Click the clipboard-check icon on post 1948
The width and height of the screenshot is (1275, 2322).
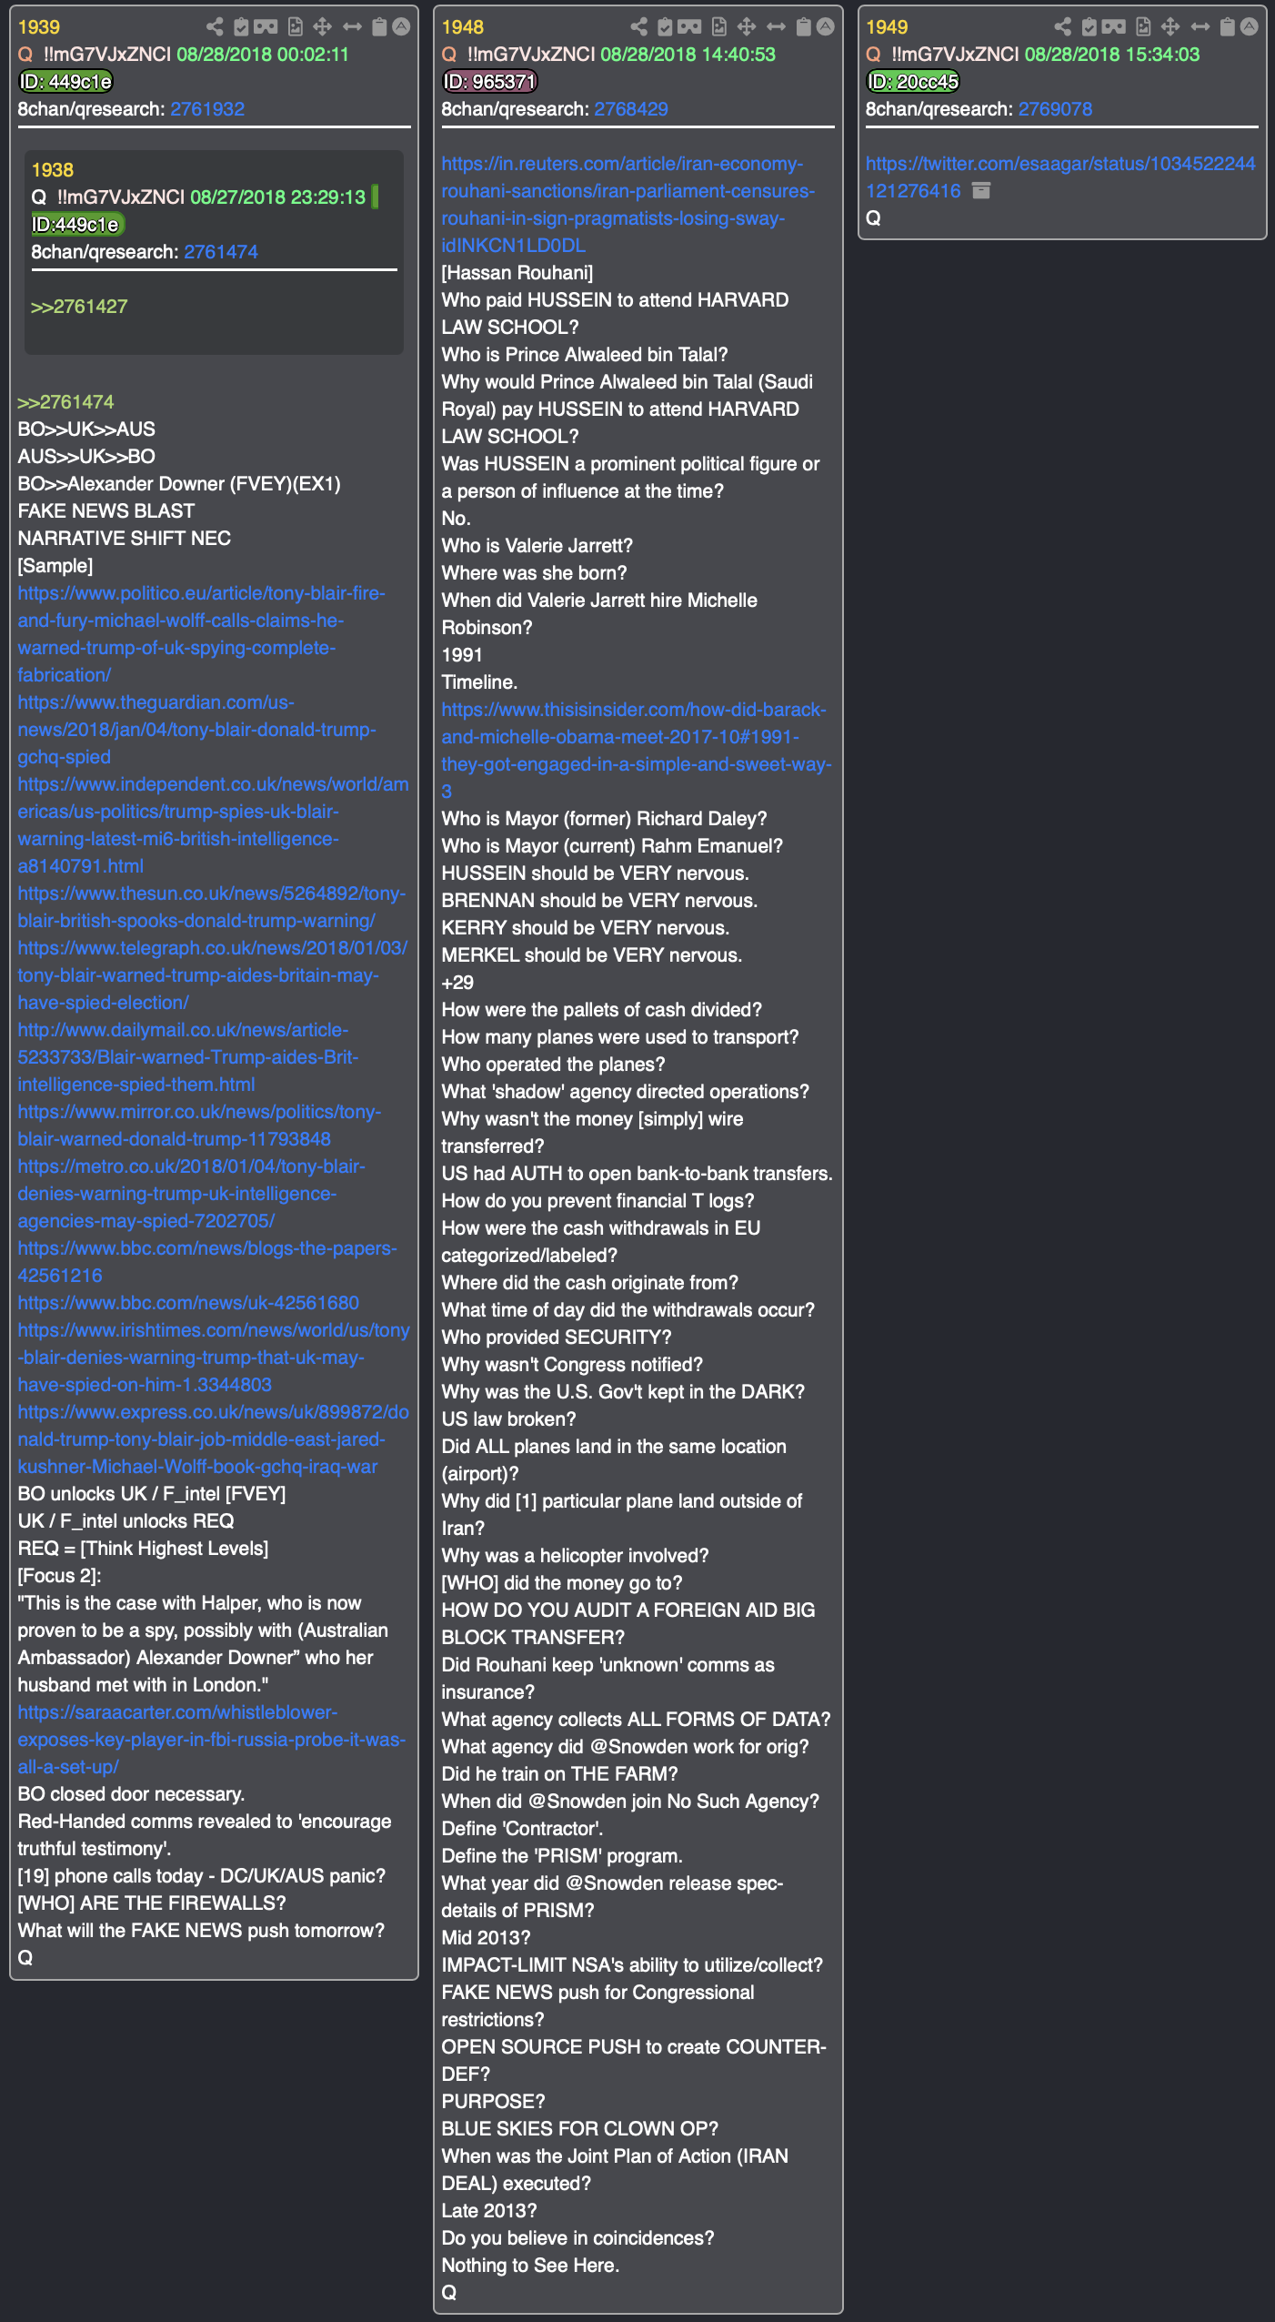click(x=665, y=27)
